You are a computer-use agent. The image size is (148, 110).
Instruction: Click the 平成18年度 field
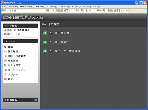pos(24,11)
